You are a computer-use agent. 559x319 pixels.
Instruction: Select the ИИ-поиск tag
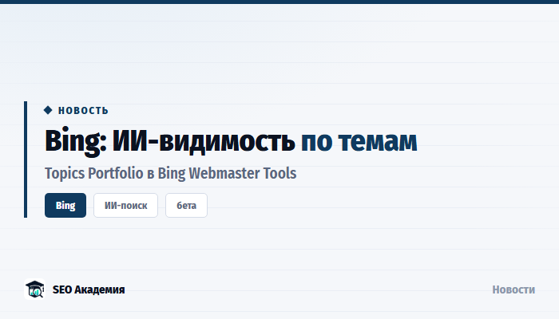tap(125, 206)
